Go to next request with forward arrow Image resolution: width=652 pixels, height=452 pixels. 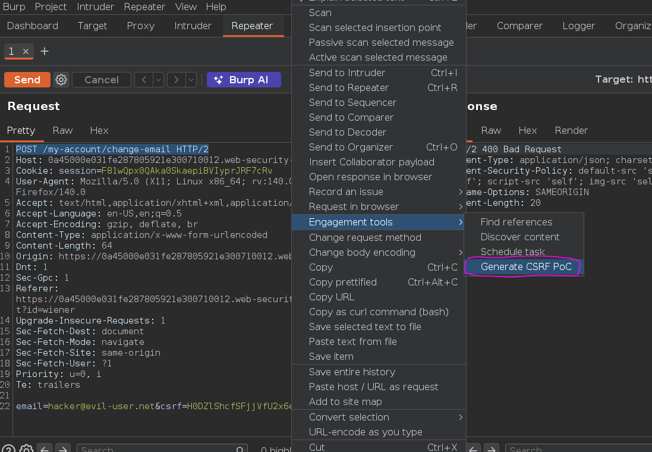[177, 80]
